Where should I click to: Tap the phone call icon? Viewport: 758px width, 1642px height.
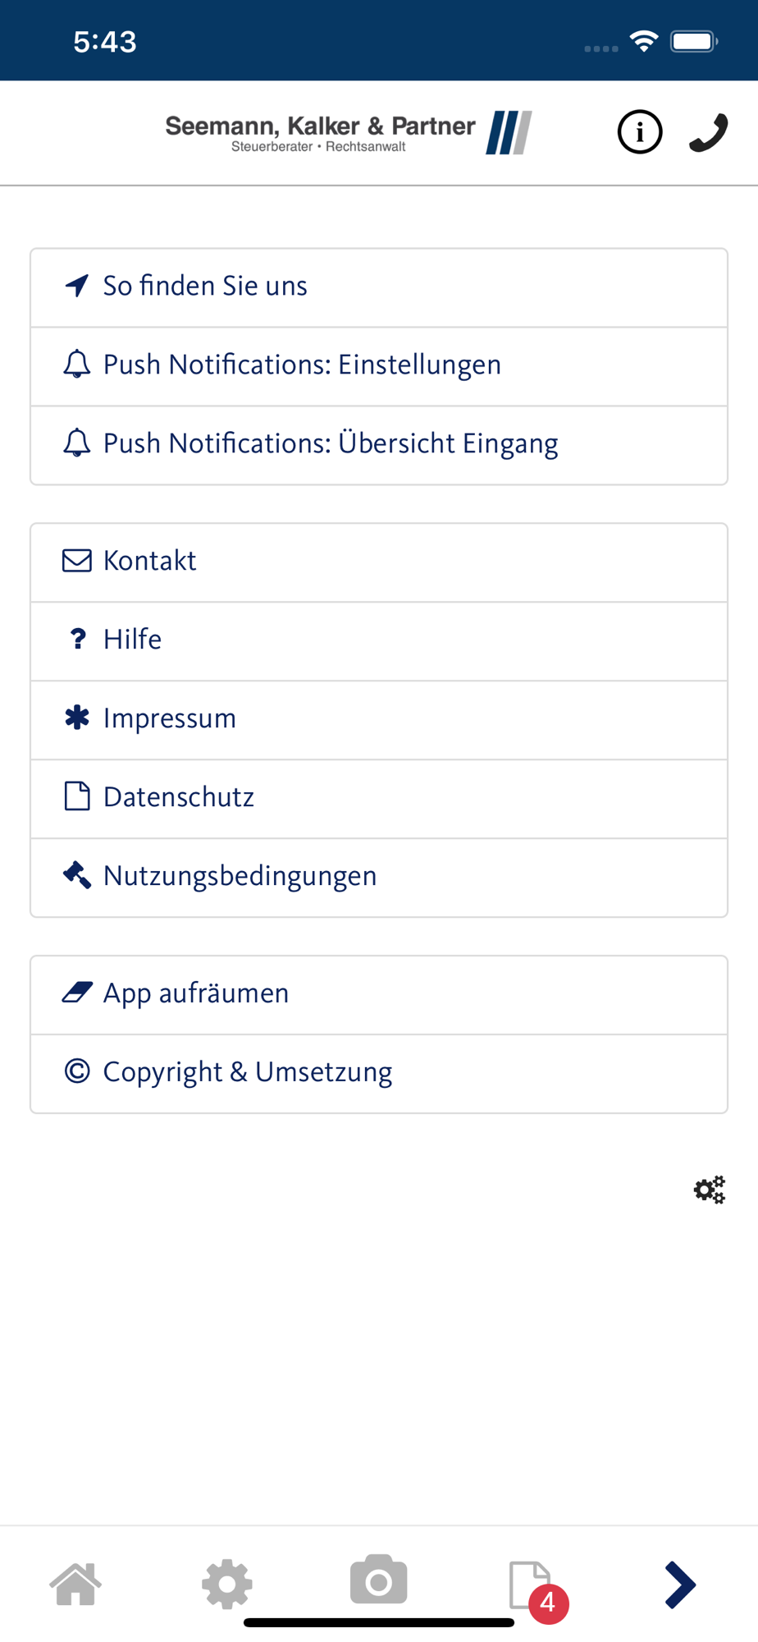pos(709,133)
